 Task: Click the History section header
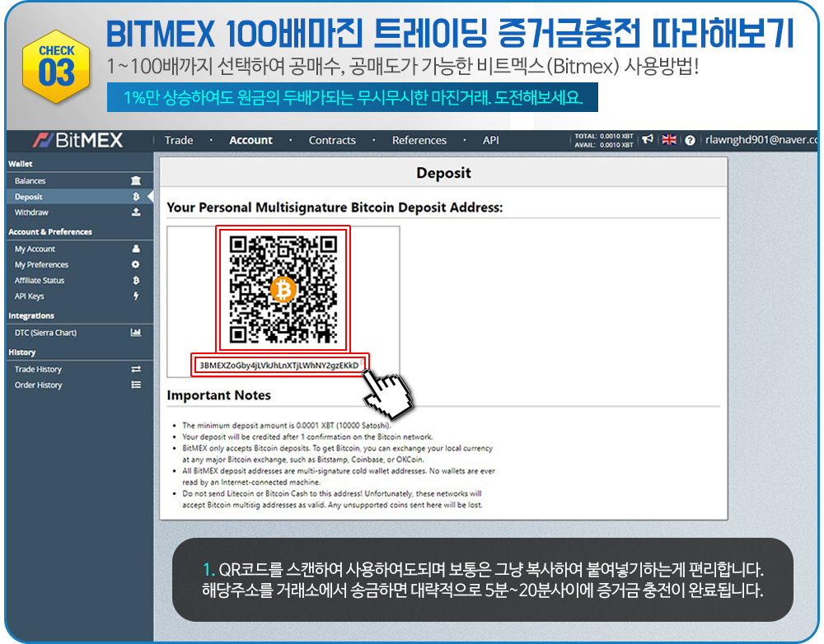(21, 352)
